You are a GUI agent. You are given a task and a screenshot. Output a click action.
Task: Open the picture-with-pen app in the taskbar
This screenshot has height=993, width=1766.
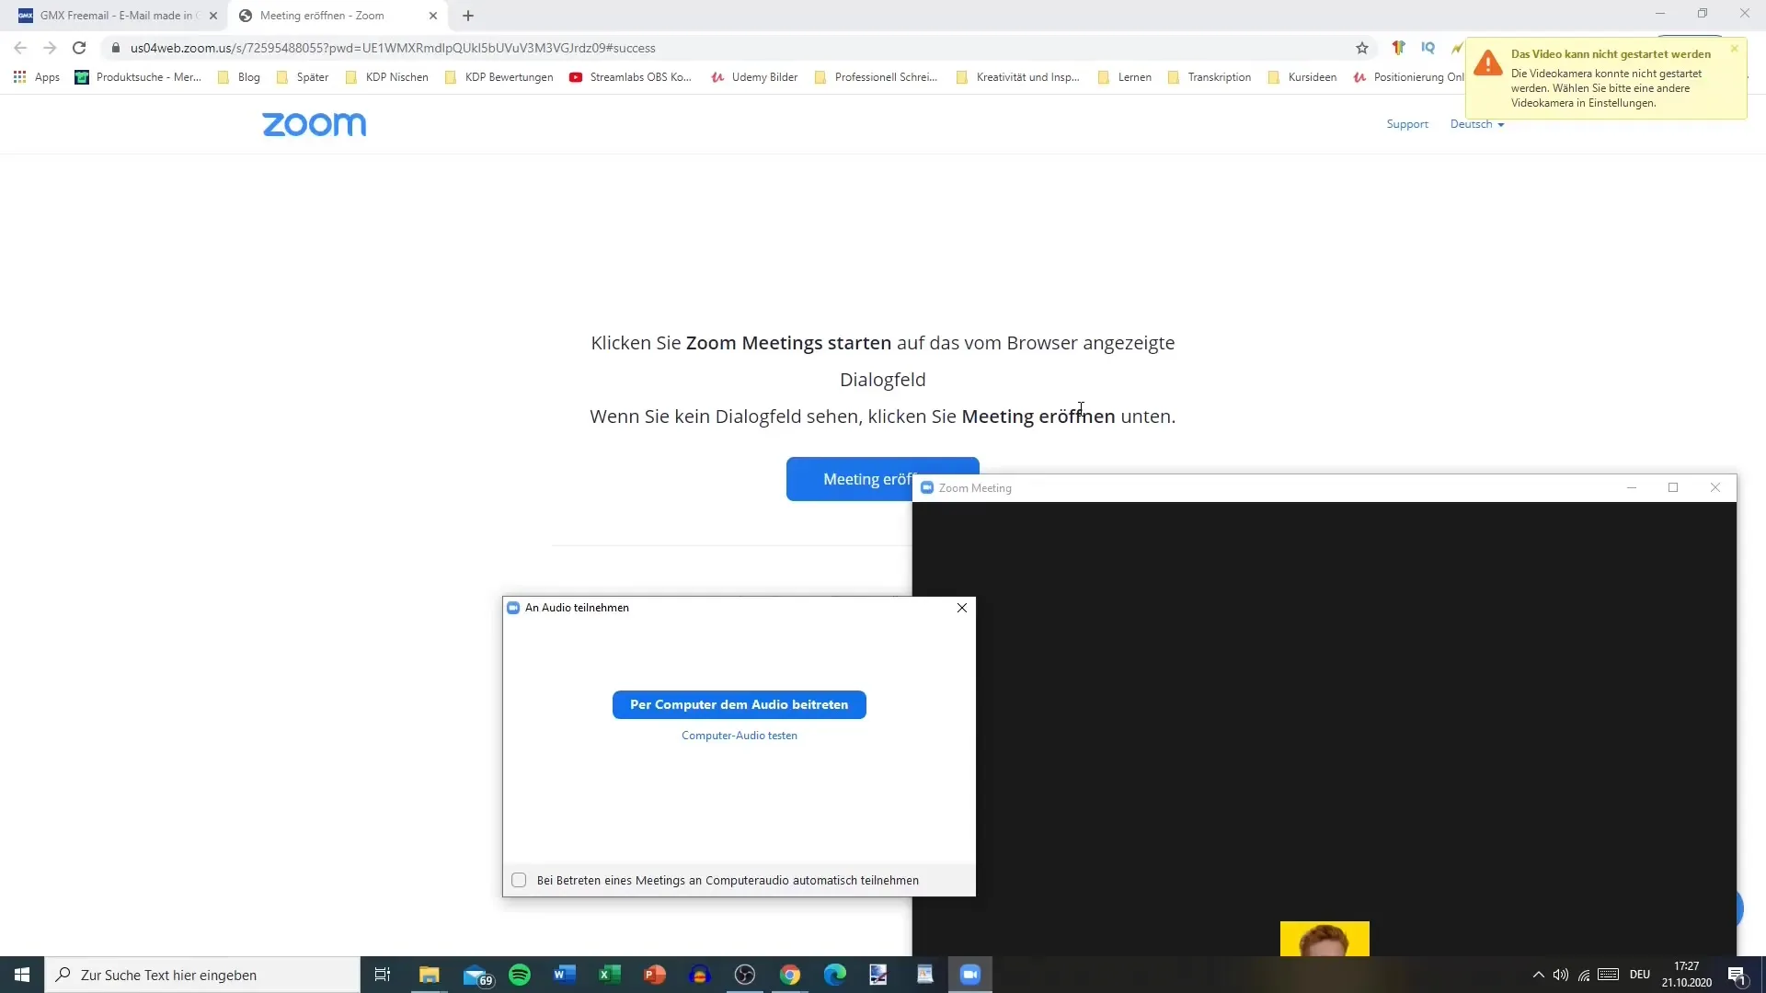pos(879,975)
